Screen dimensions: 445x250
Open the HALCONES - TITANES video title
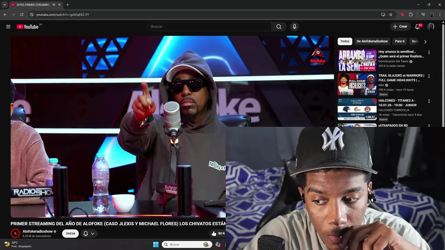click(x=397, y=103)
